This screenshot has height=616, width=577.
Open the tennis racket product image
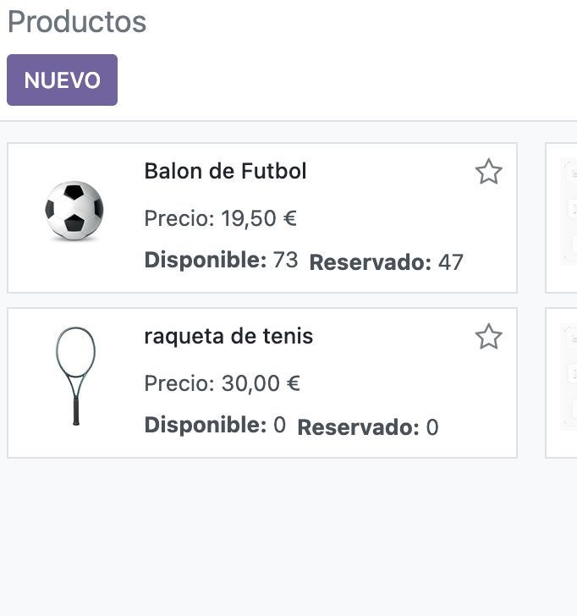pos(75,376)
